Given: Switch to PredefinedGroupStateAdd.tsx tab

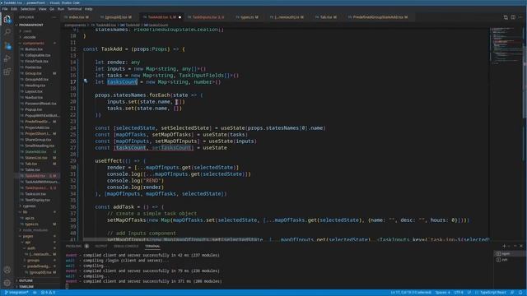Looking at the screenshot, I should pos(380,17).
